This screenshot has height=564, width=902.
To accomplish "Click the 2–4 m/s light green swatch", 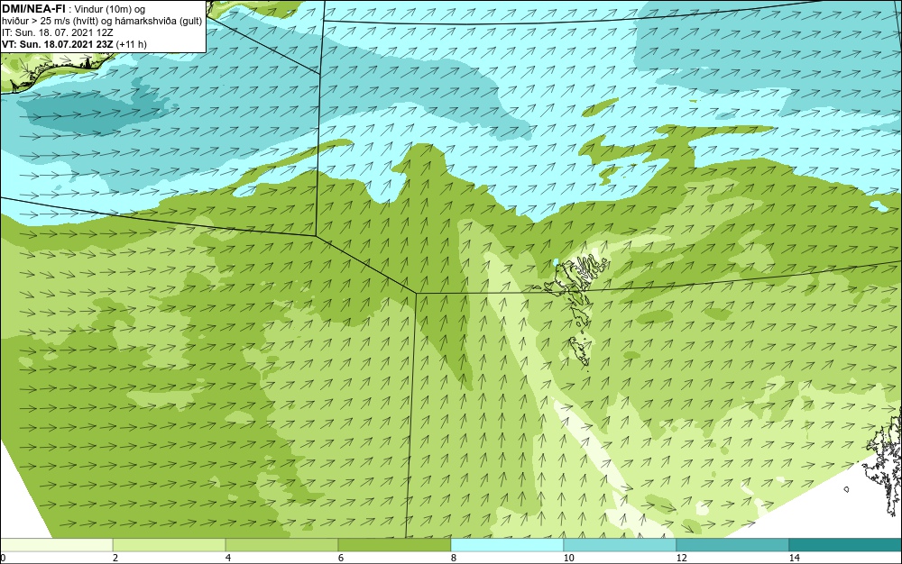I will click(170, 545).
